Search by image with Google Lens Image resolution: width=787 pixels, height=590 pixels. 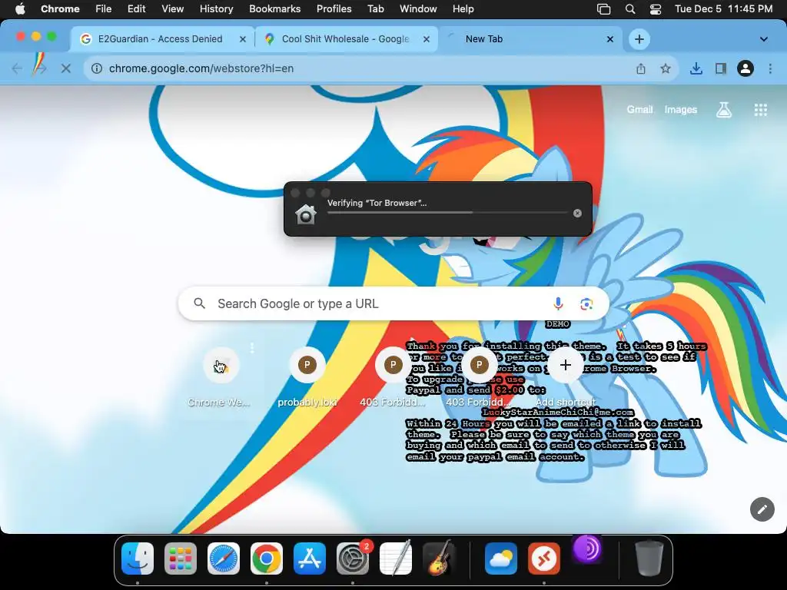click(586, 303)
